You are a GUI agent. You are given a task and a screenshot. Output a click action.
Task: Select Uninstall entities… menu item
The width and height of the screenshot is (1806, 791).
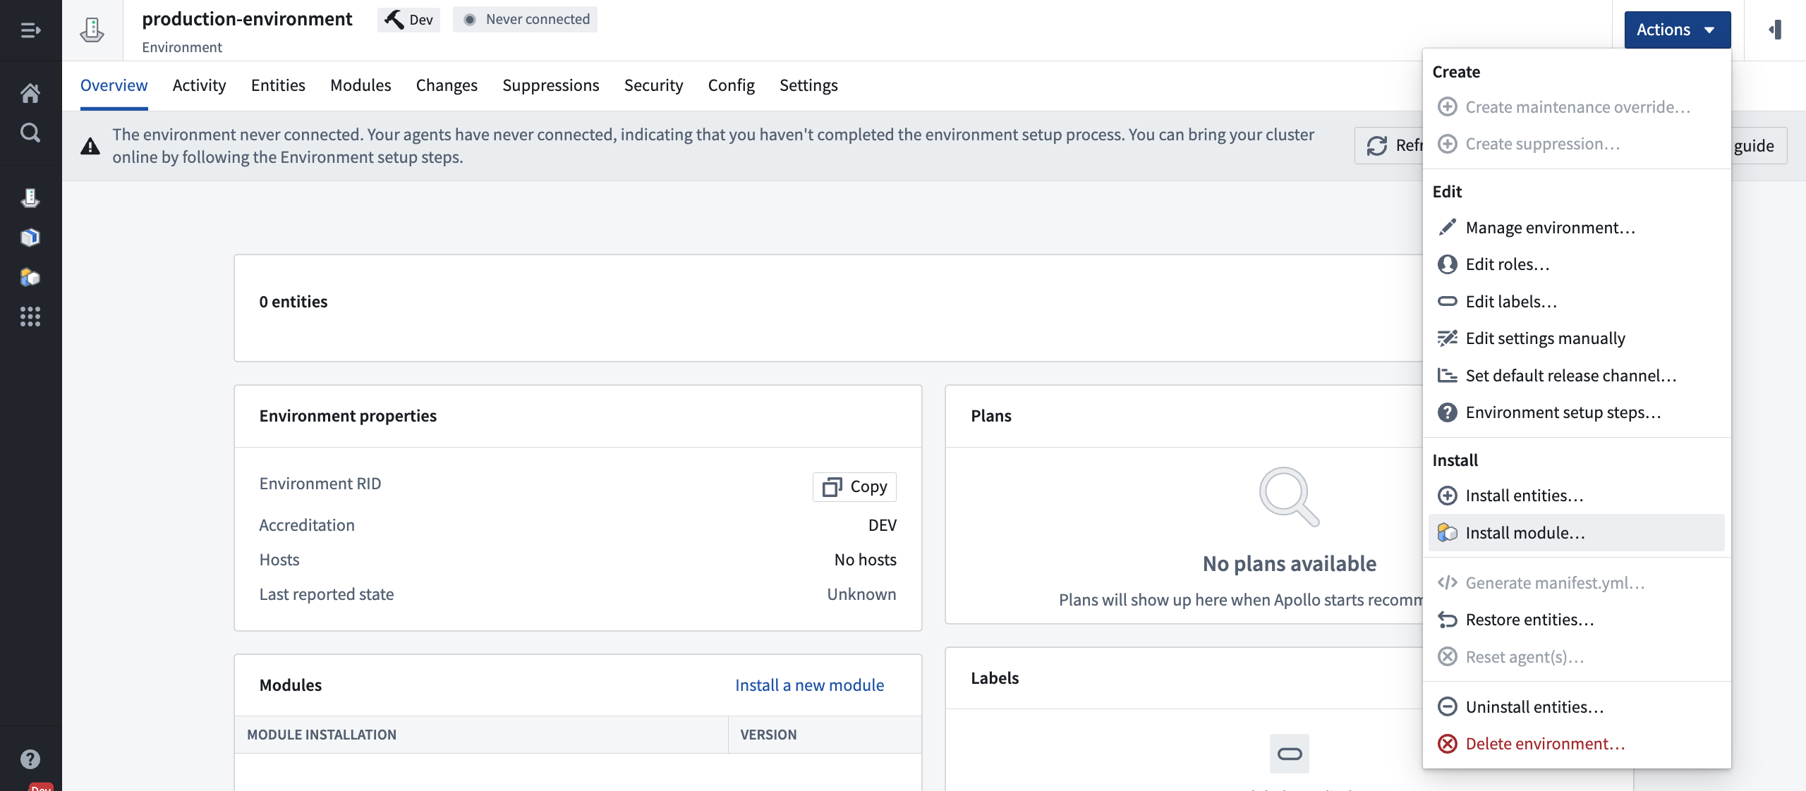coord(1576,707)
